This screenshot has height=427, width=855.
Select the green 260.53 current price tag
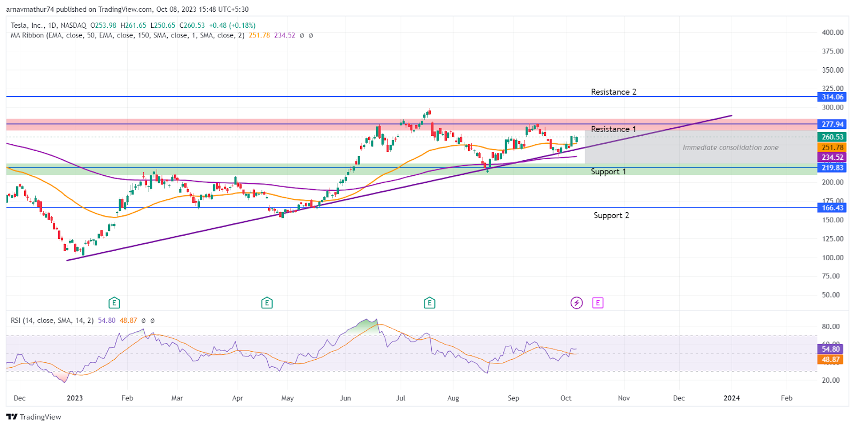click(832, 137)
